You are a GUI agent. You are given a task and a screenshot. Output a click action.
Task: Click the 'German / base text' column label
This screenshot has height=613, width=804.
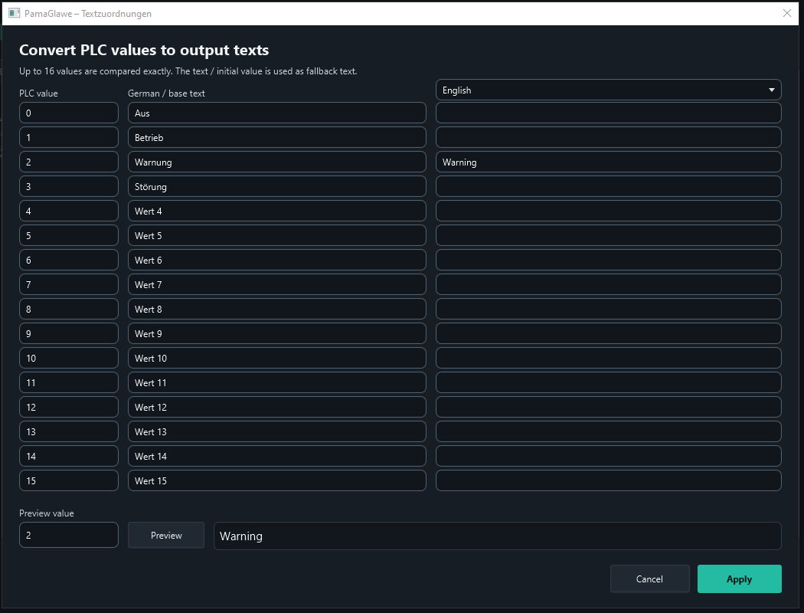[166, 93]
